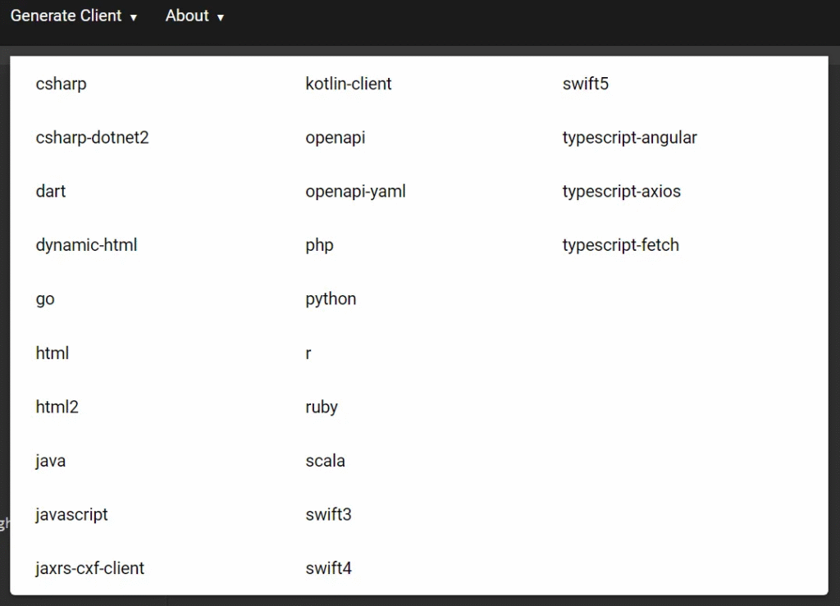
Task: Choose html2 from the menu
Action: (57, 407)
